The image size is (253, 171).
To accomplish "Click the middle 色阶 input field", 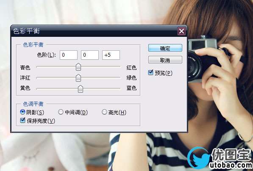I will pyautogui.click(x=90, y=55).
